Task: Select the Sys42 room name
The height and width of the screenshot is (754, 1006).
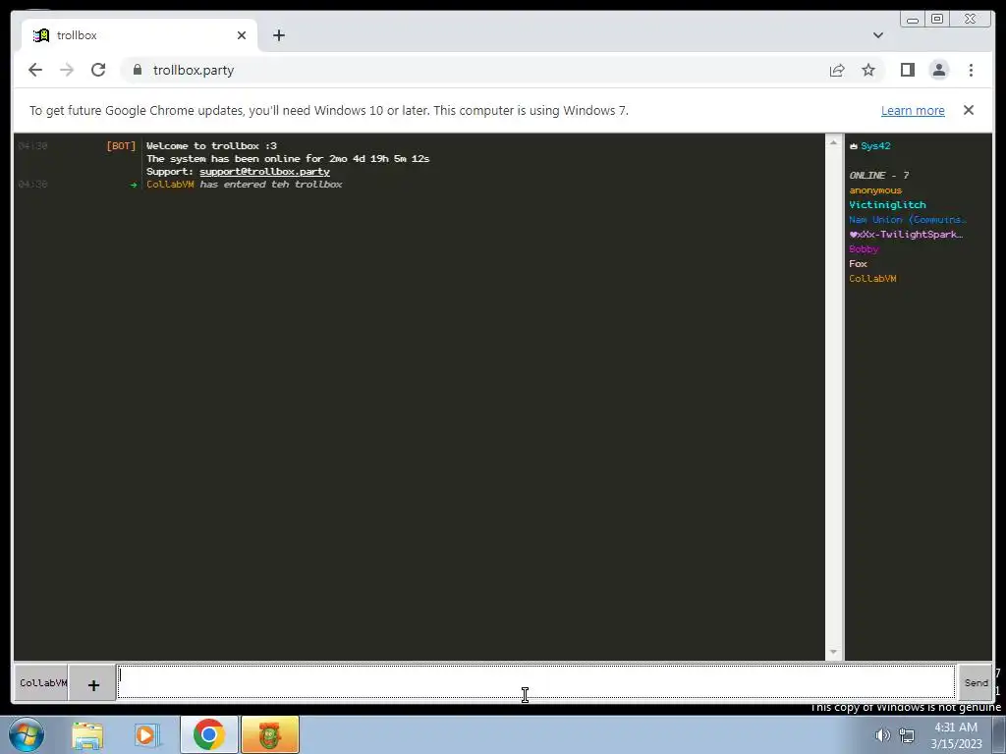Action: 875,146
